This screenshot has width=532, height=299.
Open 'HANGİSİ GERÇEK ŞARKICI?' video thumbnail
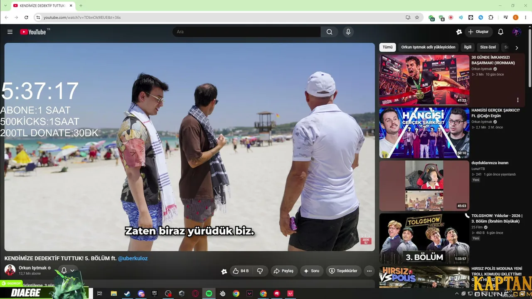424,133
